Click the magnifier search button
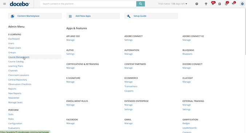This screenshot has width=246, height=133. tap(140, 4)
